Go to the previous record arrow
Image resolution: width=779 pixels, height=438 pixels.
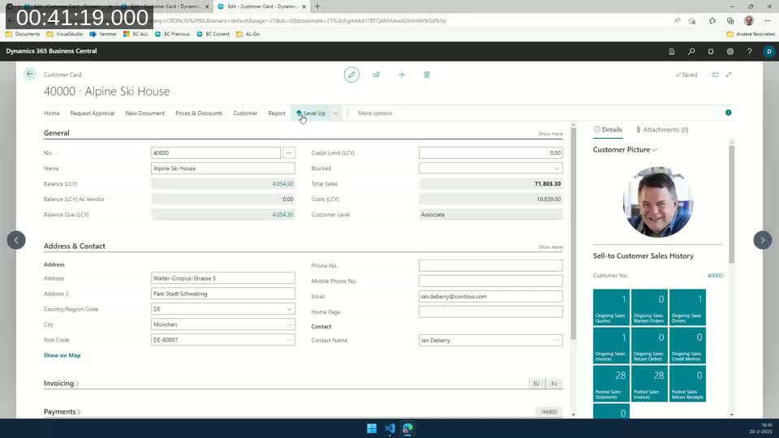coord(16,240)
